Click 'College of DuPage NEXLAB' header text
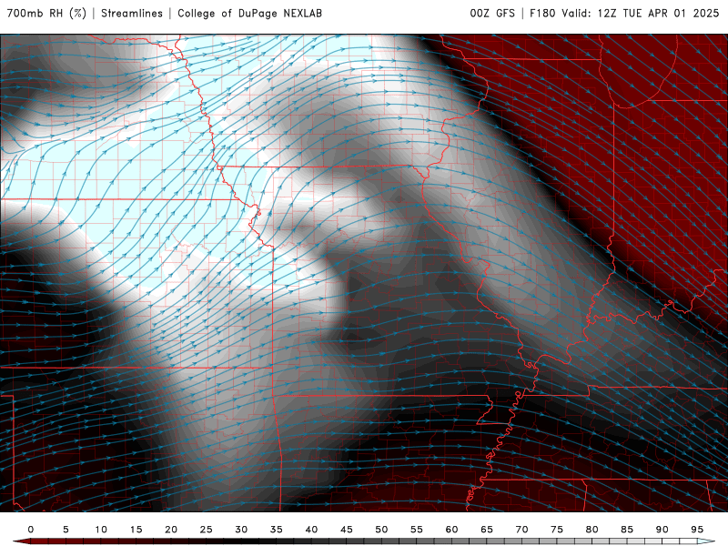This screenshot has width=728, height=546. point(249,13)
